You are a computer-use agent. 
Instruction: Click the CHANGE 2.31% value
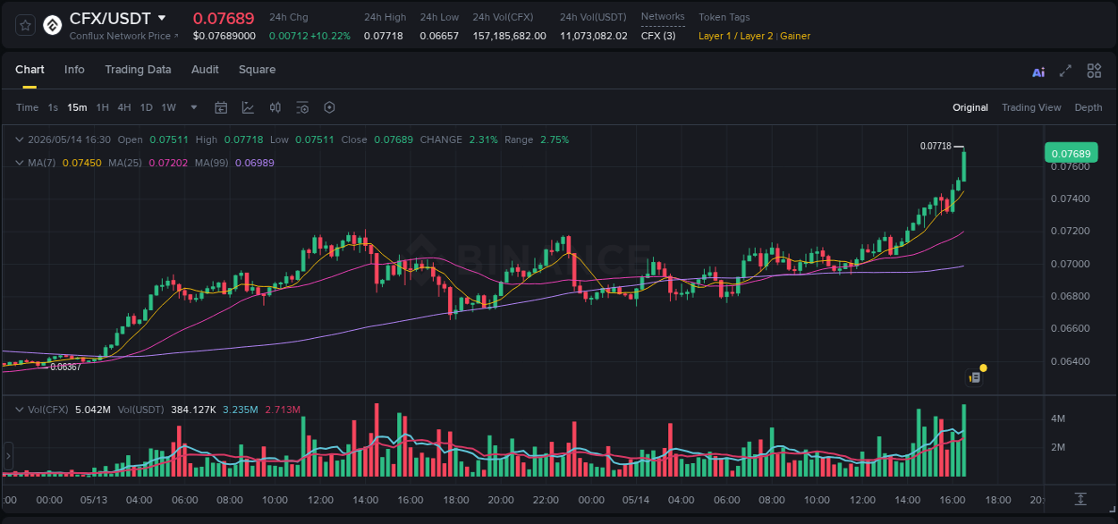(483, 139)
